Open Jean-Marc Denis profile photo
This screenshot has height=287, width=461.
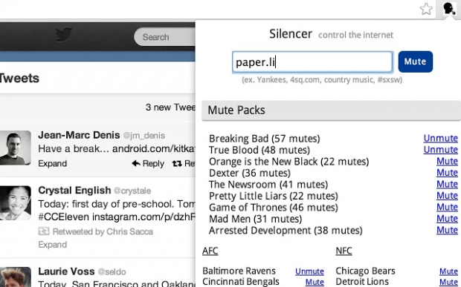tap(16, 148)
